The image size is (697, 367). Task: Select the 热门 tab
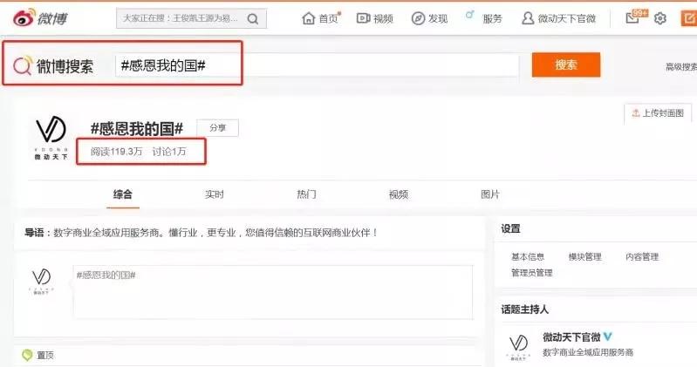tap(306, 194)
